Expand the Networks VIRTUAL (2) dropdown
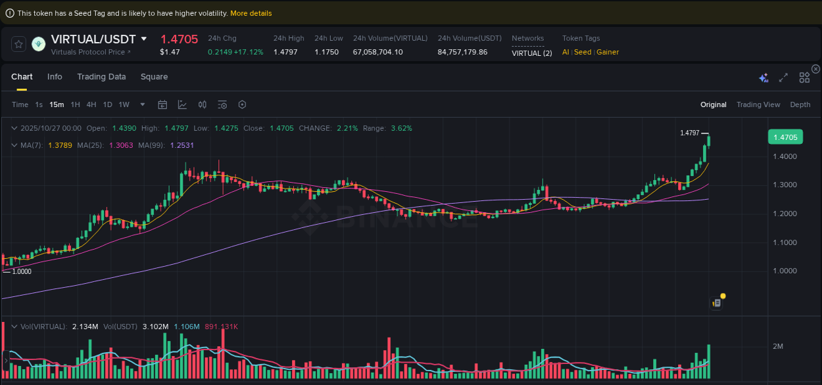This screenshot has height=385, width=822. click(532, 53)
